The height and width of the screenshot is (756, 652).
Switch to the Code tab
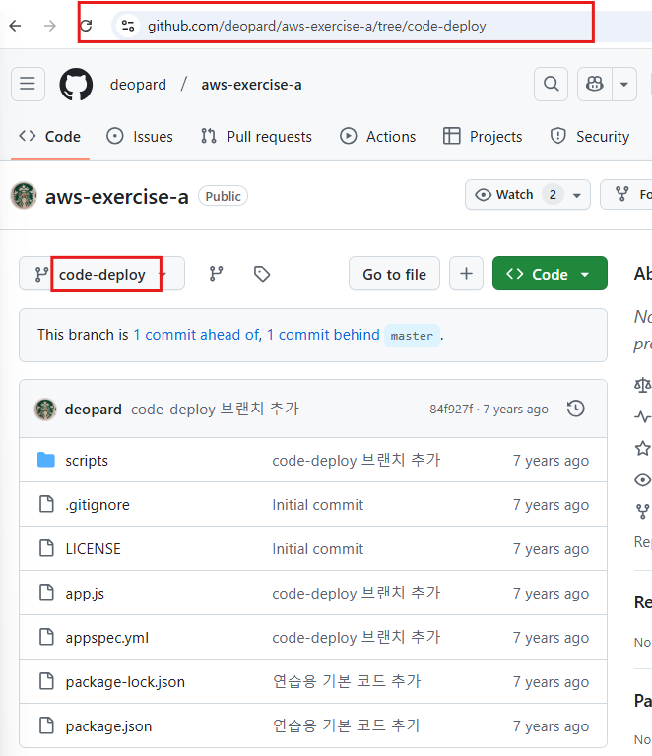click(x=49, y=137)
